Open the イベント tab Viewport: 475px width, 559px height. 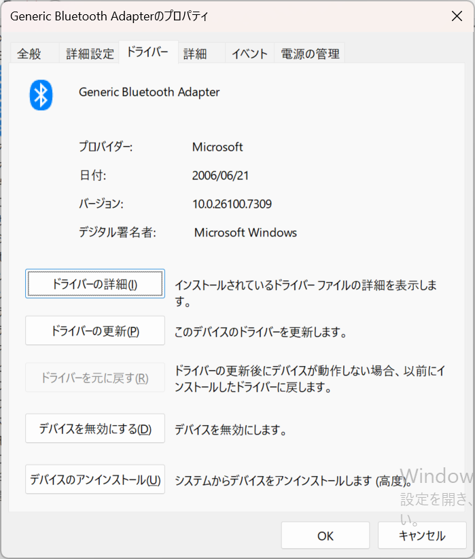tap(249, 54)
